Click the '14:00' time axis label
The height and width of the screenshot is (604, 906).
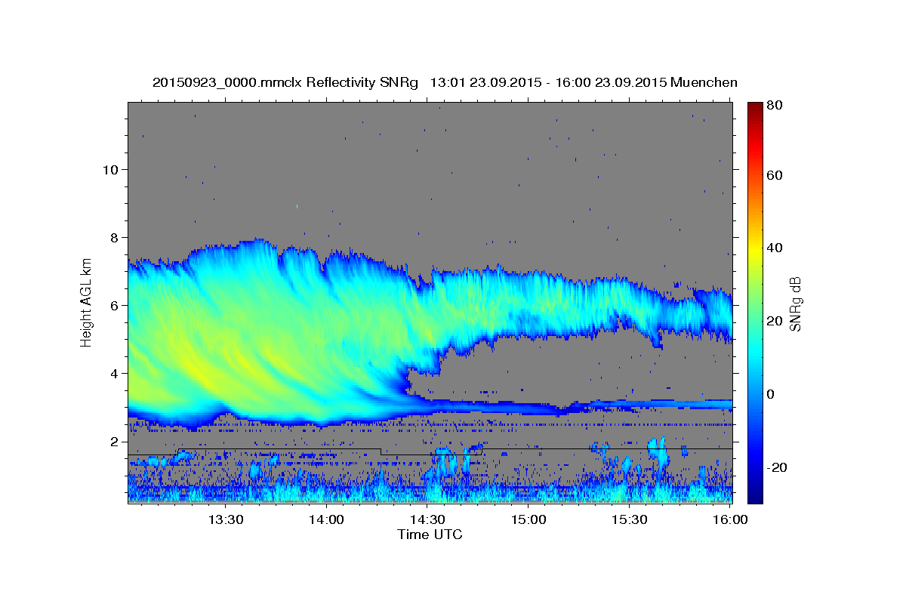click(325, 520)
